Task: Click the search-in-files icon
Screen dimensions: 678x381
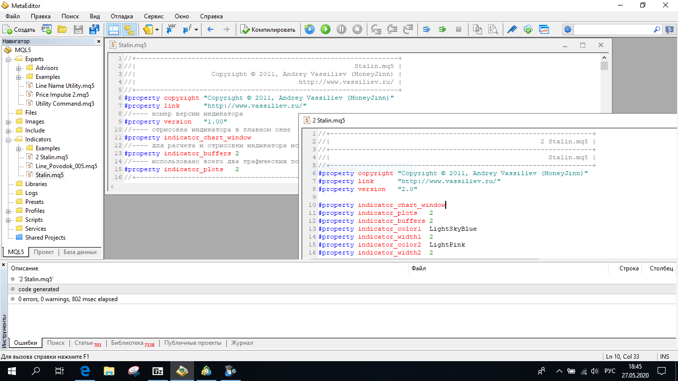Action: [x=493, y=29]
